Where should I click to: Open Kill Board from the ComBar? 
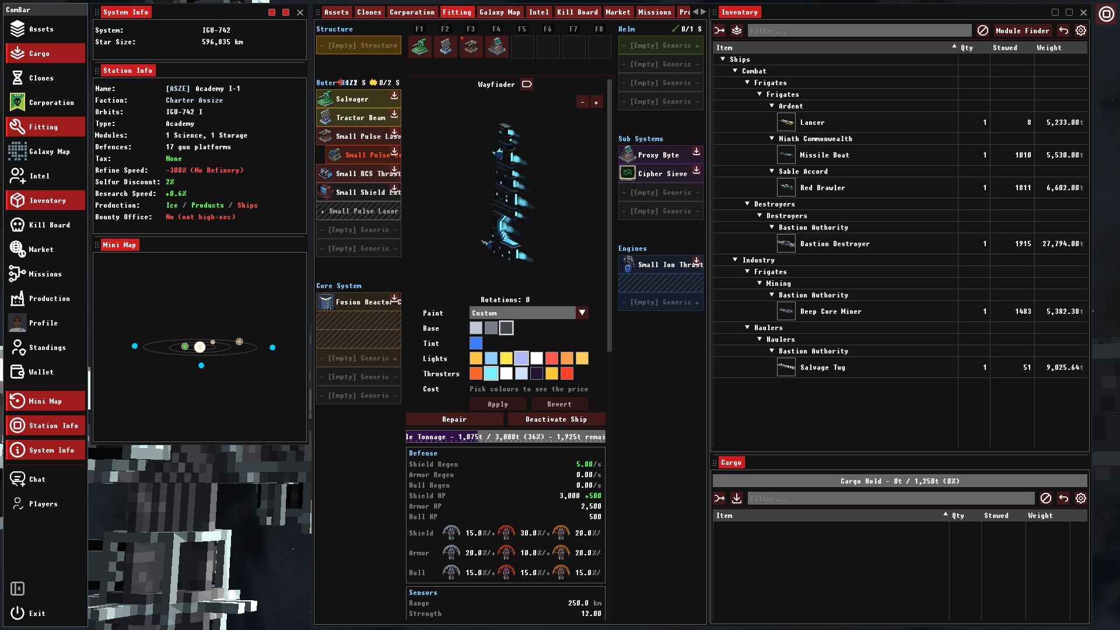(x=45, y=225)
